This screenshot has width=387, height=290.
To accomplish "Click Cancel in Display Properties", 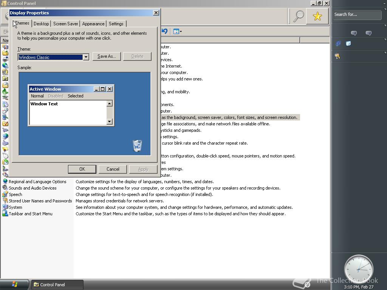I will point(113,169).
